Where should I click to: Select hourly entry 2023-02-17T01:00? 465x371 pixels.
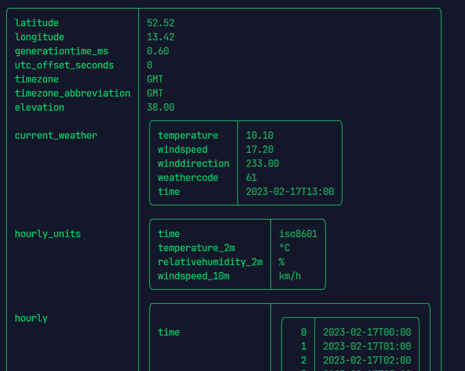point(366,347)
